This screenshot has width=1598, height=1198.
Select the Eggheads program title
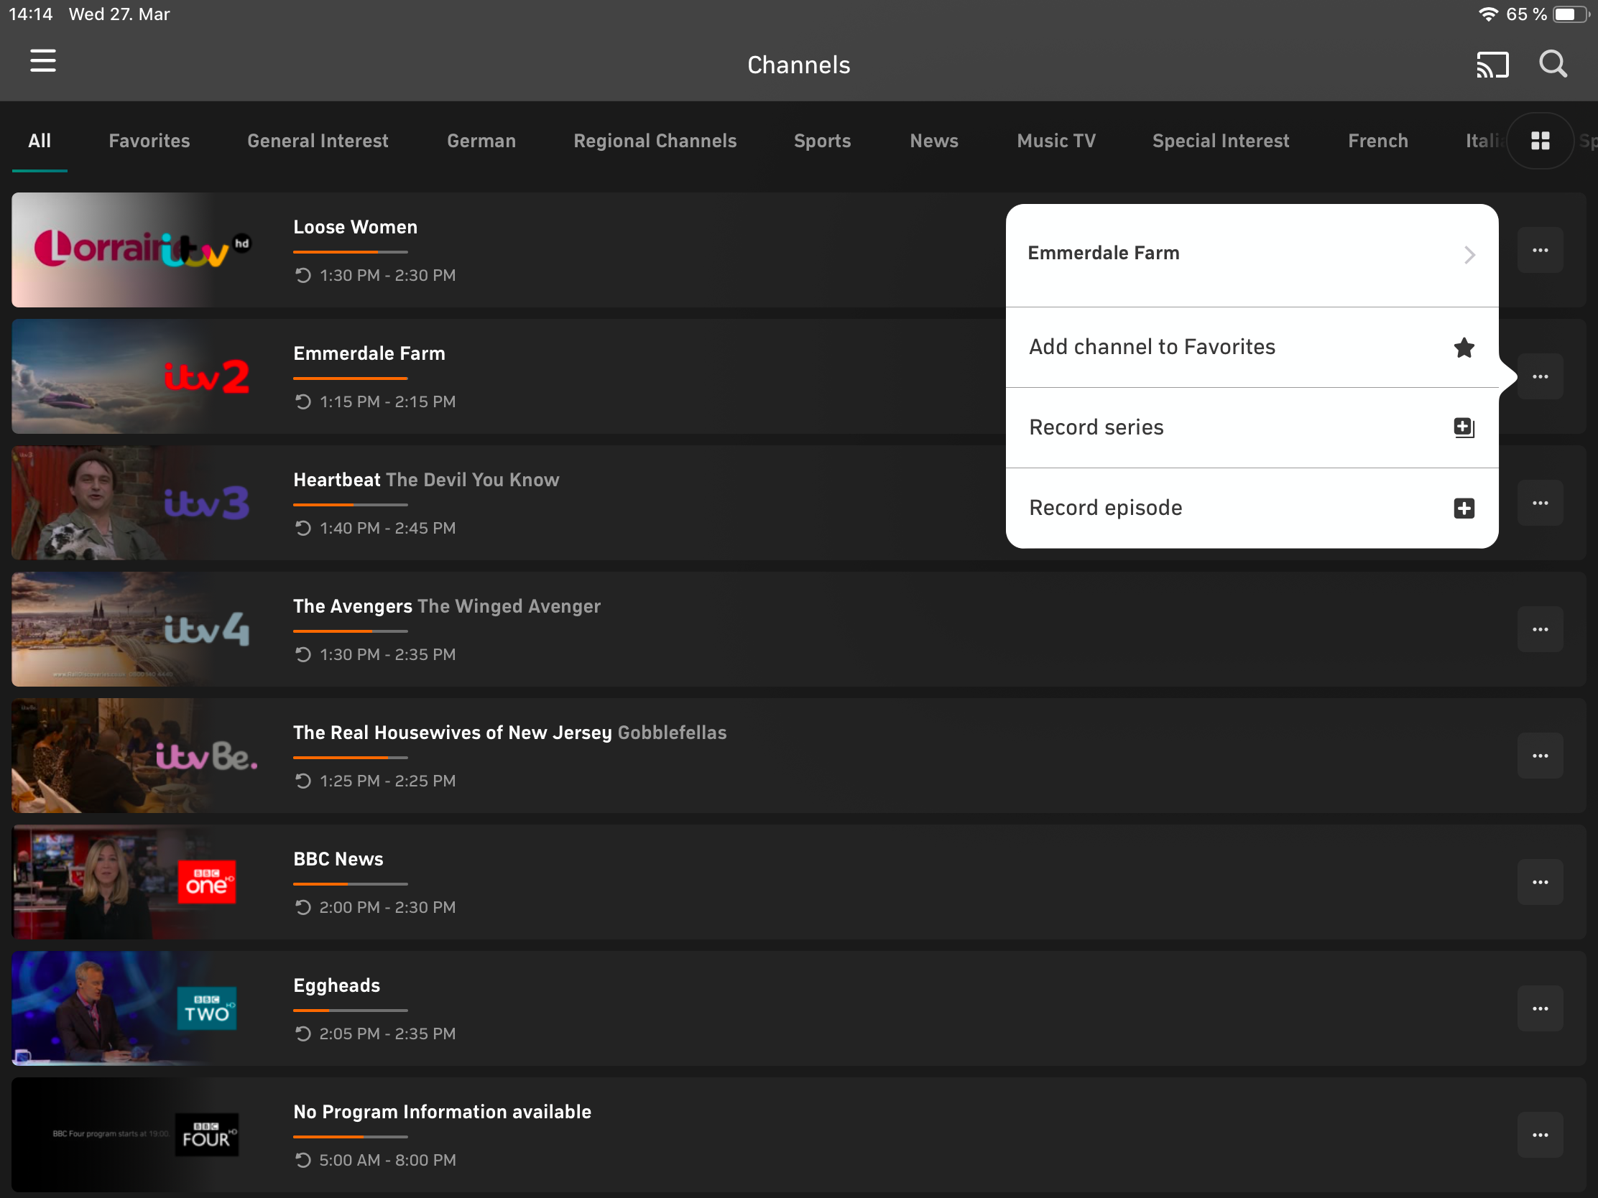(337, 985)
